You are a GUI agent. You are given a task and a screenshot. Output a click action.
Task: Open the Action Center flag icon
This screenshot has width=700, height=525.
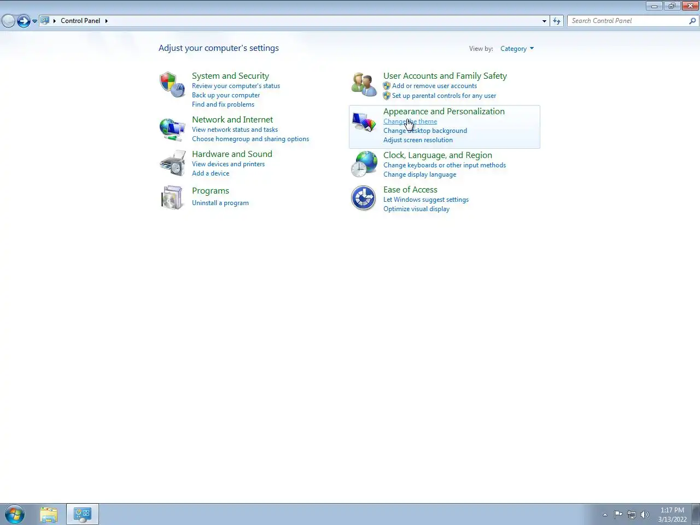click(x=618, y=514)
